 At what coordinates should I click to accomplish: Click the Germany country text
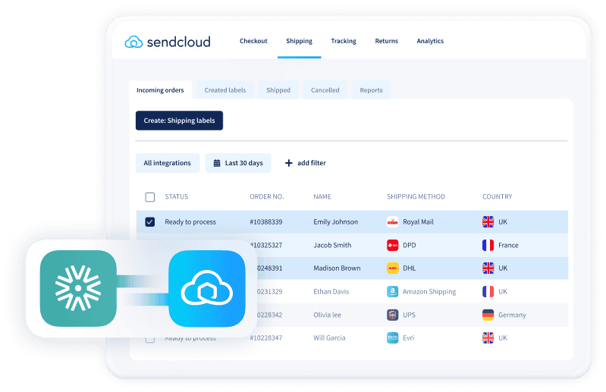[512, 315]
